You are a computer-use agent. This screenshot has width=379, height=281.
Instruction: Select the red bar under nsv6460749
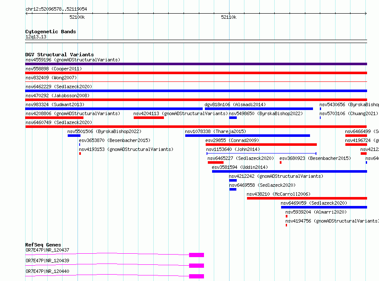[196, 127]
